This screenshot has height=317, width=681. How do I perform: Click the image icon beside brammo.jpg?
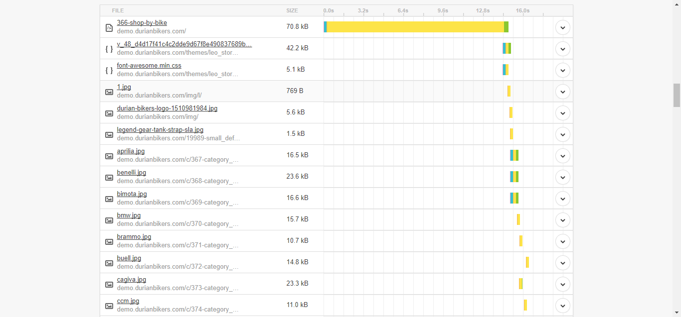109,242
